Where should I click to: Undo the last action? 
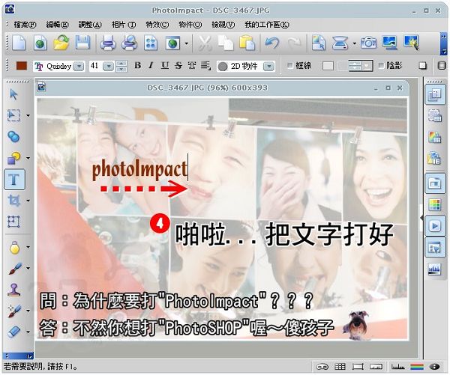pos(271,43)
